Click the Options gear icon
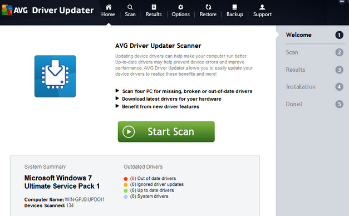This screenshot has height=216, width=349. pyautogui.click(x=180, y=7)
